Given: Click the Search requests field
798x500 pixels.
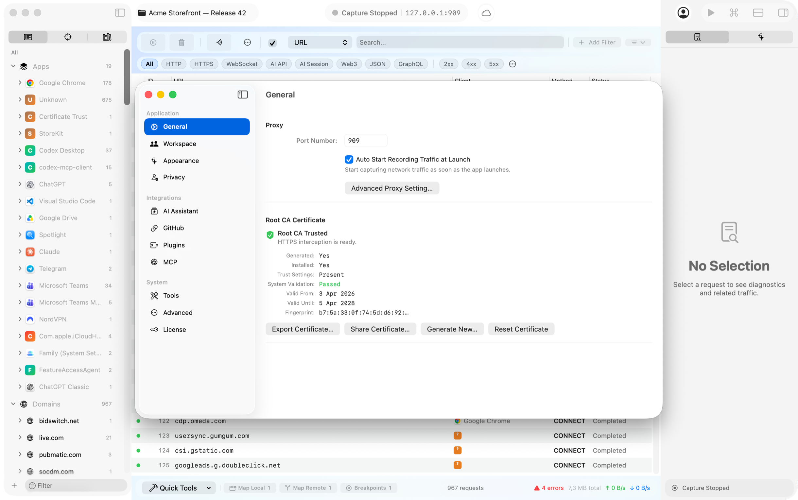Looking at the screenshot, I should pos(460,42).
